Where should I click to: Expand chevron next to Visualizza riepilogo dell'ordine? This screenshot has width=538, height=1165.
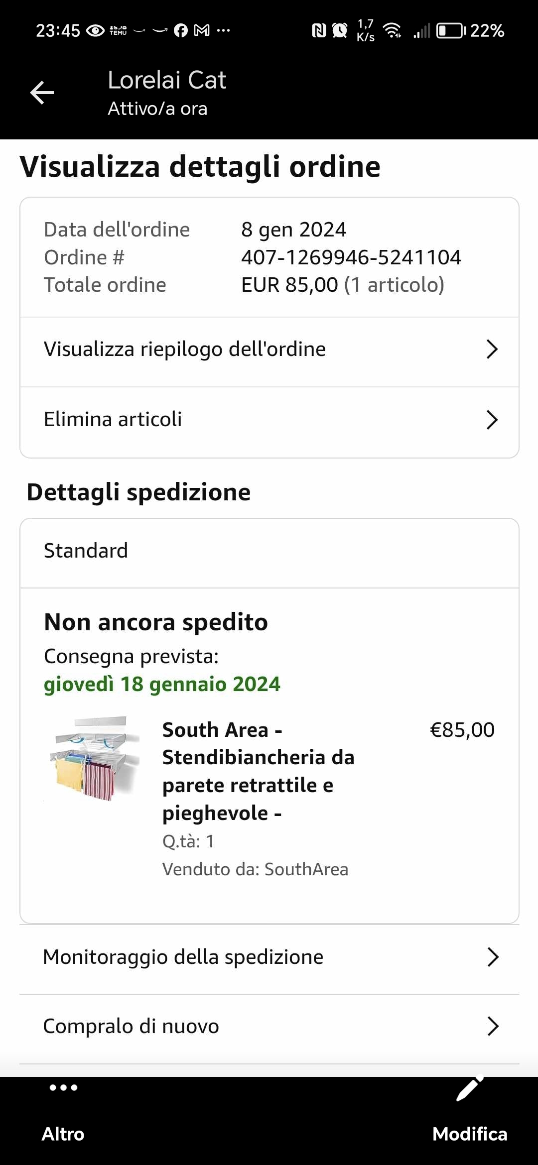point(492,349)
